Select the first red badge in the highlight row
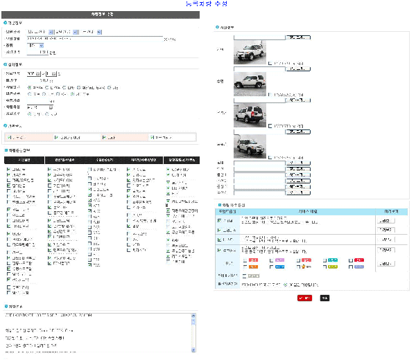This screenshot has height=360, width=416. pyautogui.click(x=254, y=259)
